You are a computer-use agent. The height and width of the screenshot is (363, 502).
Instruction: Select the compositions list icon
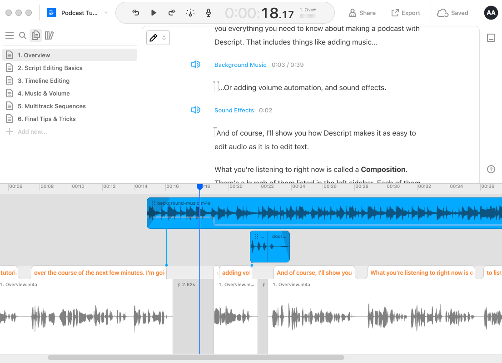click(x=36, y=35)
